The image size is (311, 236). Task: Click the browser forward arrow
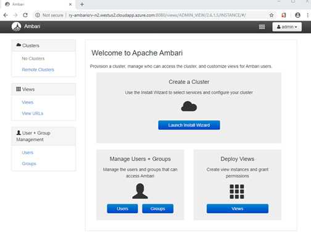(x=15, y=15)
